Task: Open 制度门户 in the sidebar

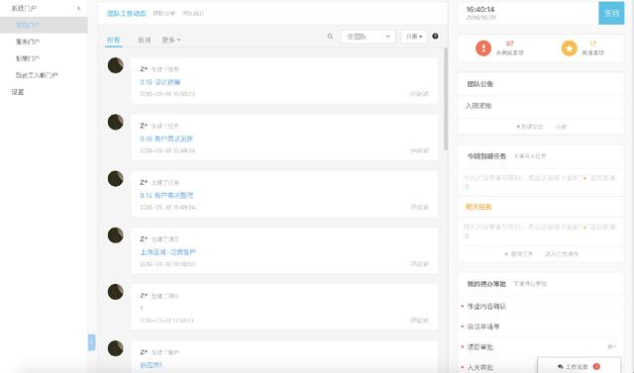Action: tap(28, 58)
